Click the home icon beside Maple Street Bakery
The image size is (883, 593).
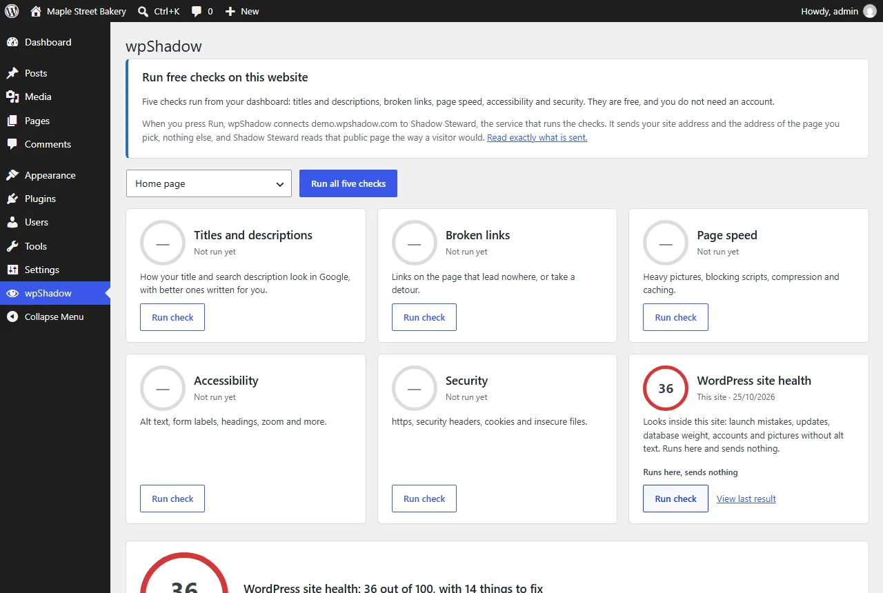click(x=36, y=11)
